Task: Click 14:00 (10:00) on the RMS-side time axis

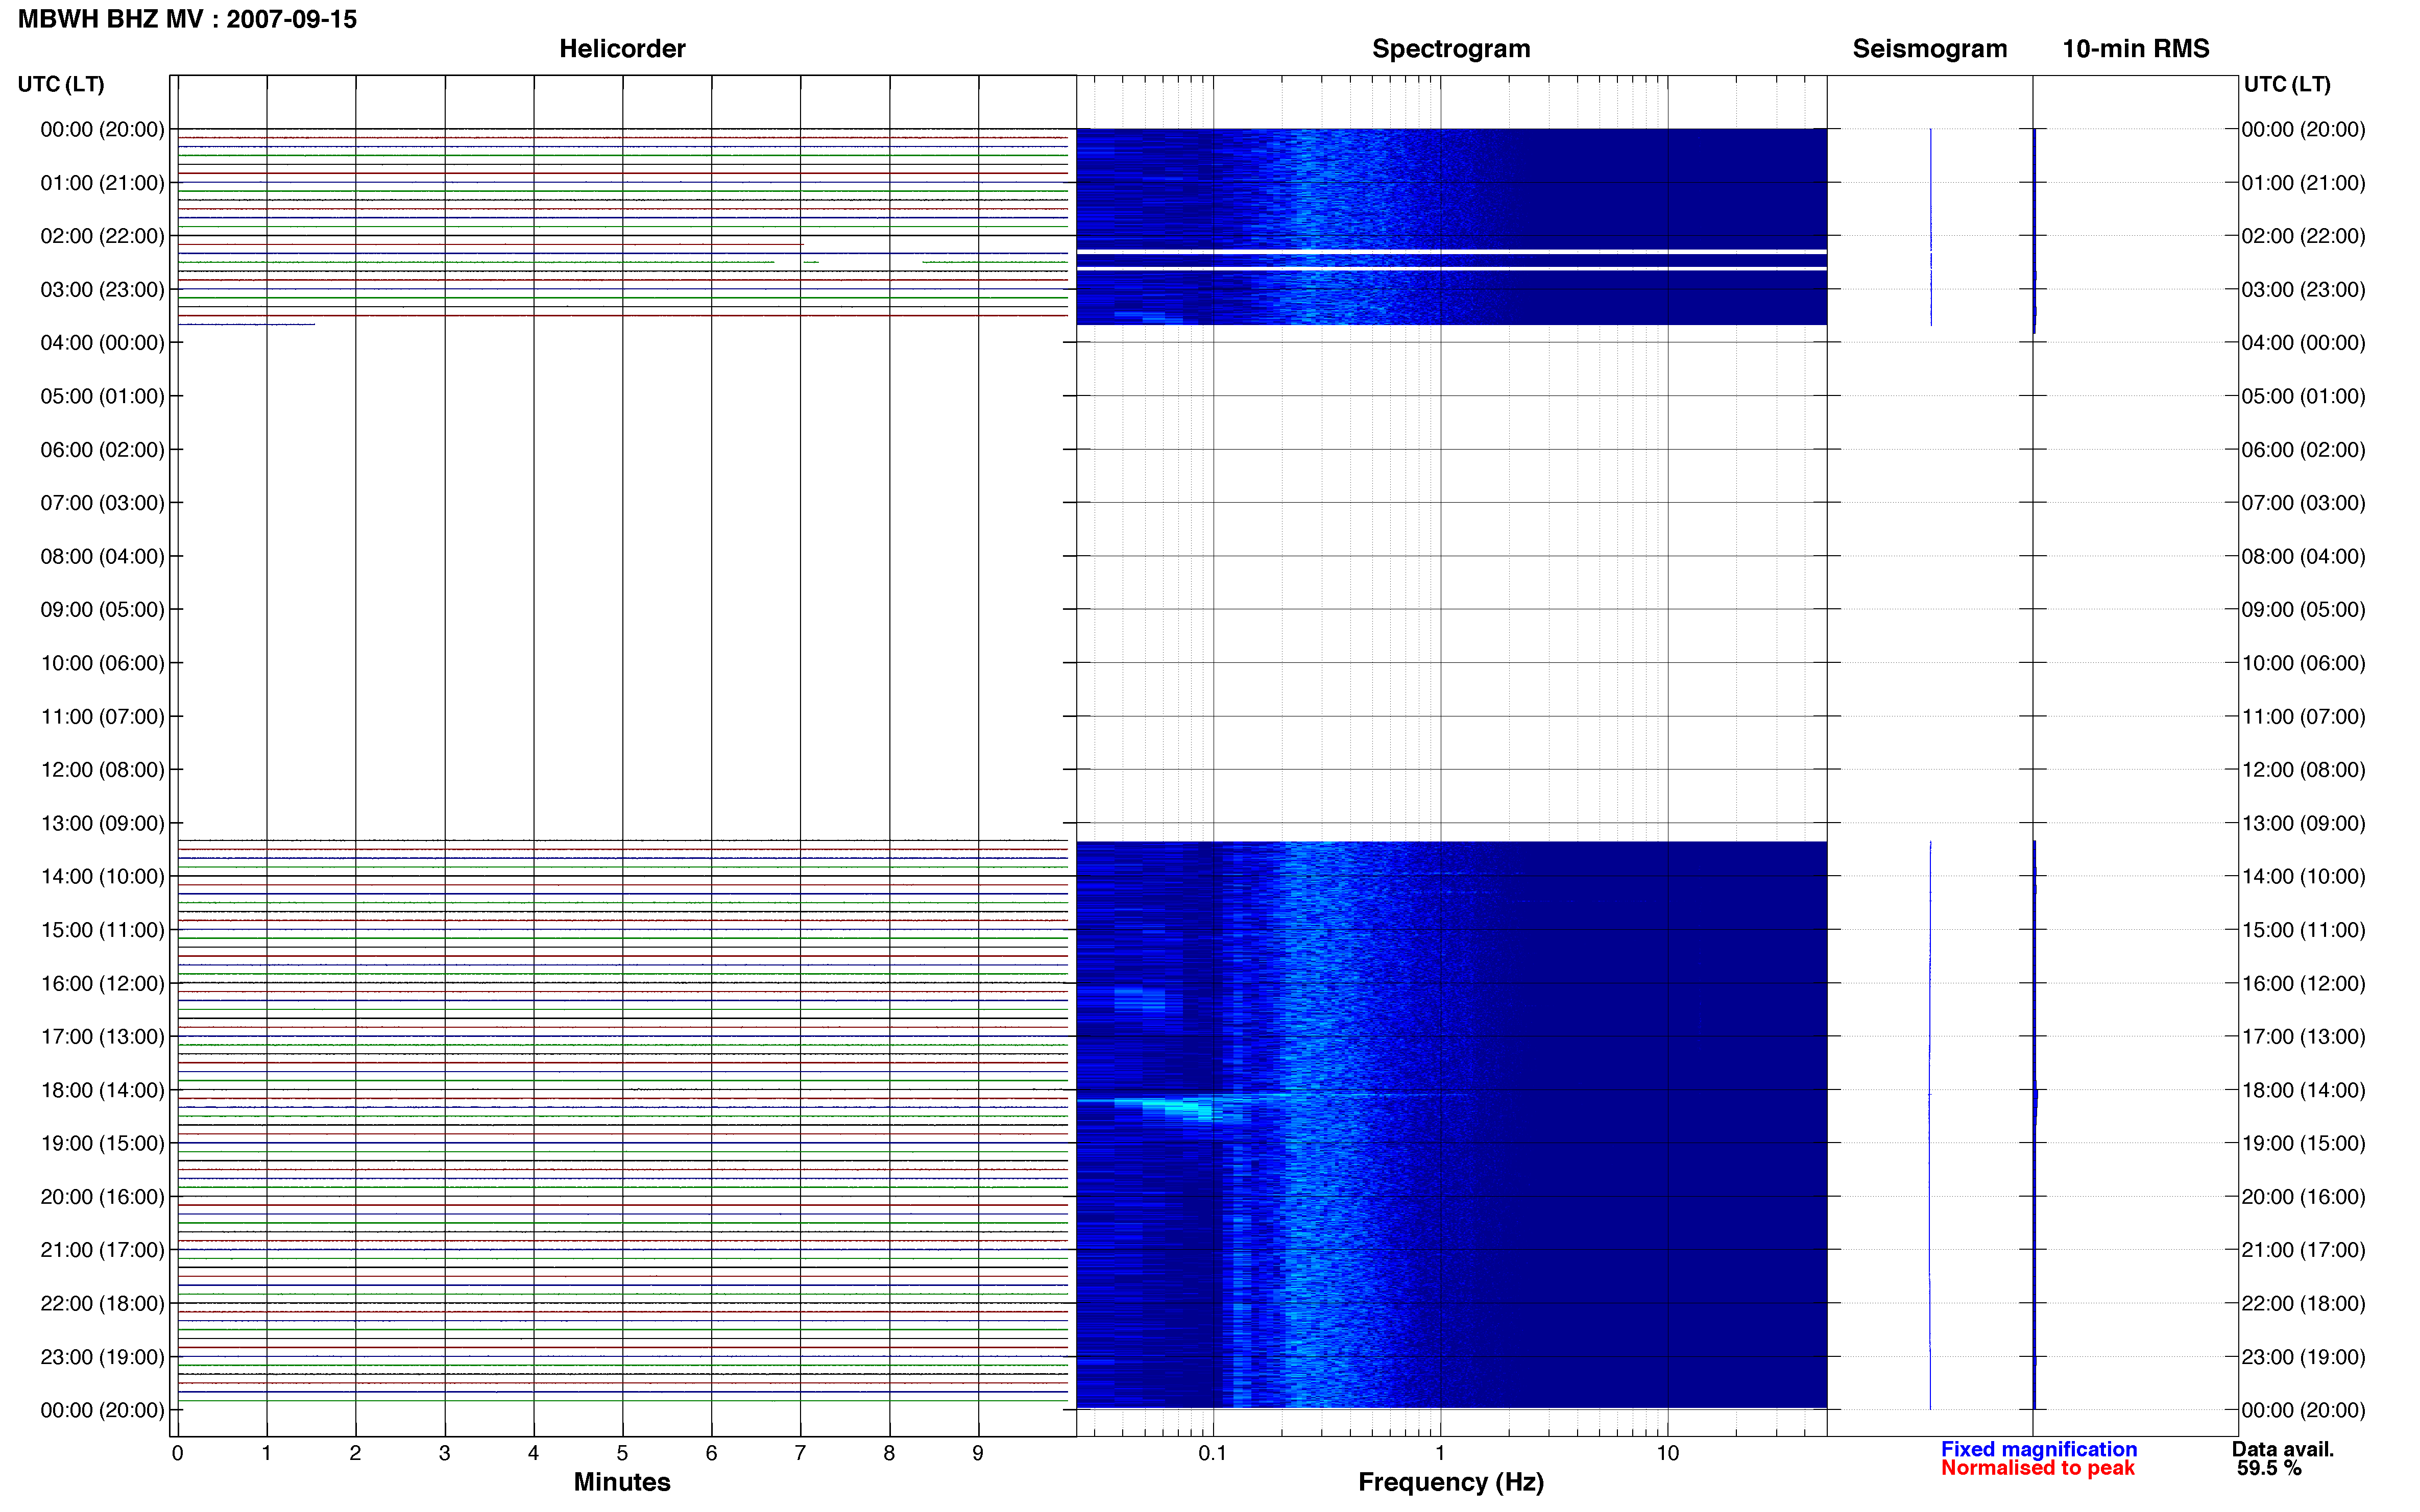Action: pos(2303,877)
